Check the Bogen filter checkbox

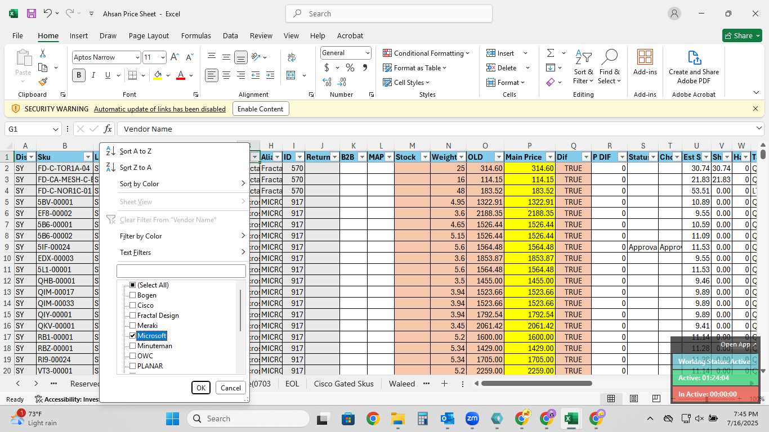pos(133,295)
